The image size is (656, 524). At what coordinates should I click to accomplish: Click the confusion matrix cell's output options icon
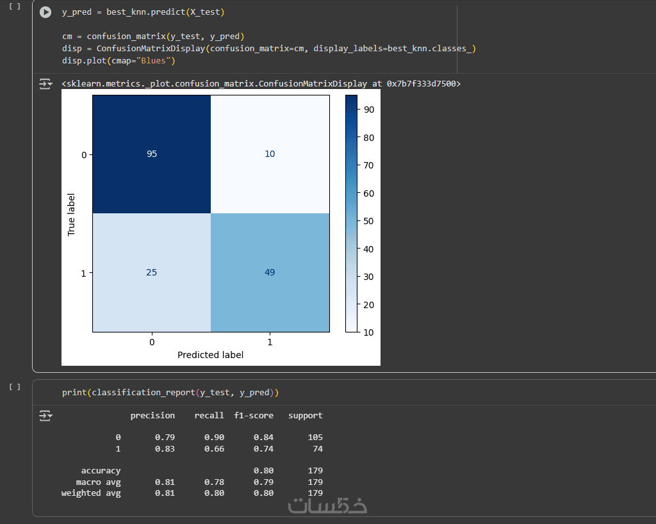click(x=45, y=84)
